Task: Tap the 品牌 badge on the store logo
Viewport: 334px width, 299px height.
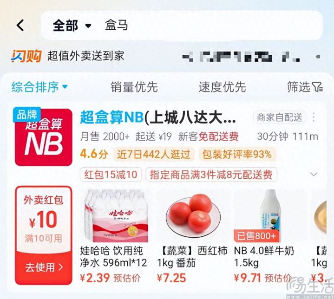Action: tap(27, 115)
